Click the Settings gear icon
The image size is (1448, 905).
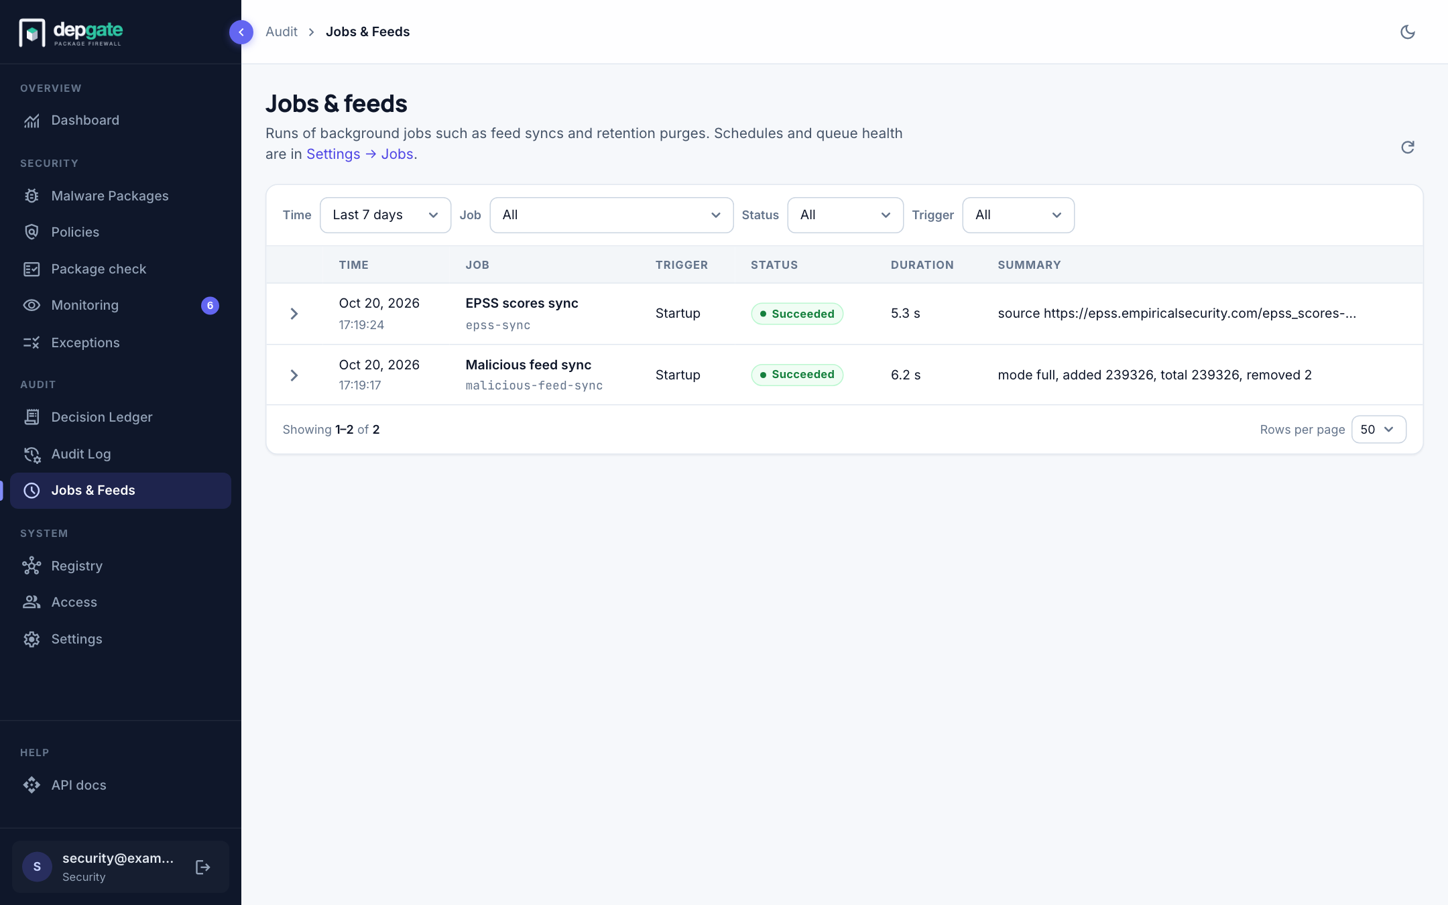32,639
